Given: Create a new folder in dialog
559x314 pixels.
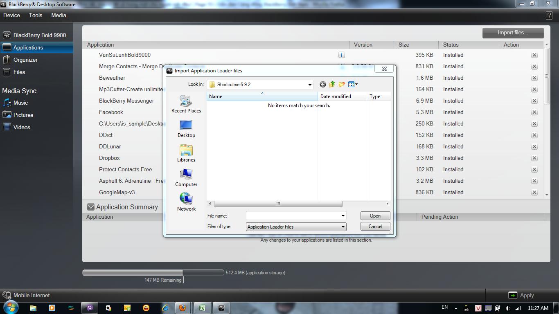Looking at the screenshot, I should coord(341,84).
